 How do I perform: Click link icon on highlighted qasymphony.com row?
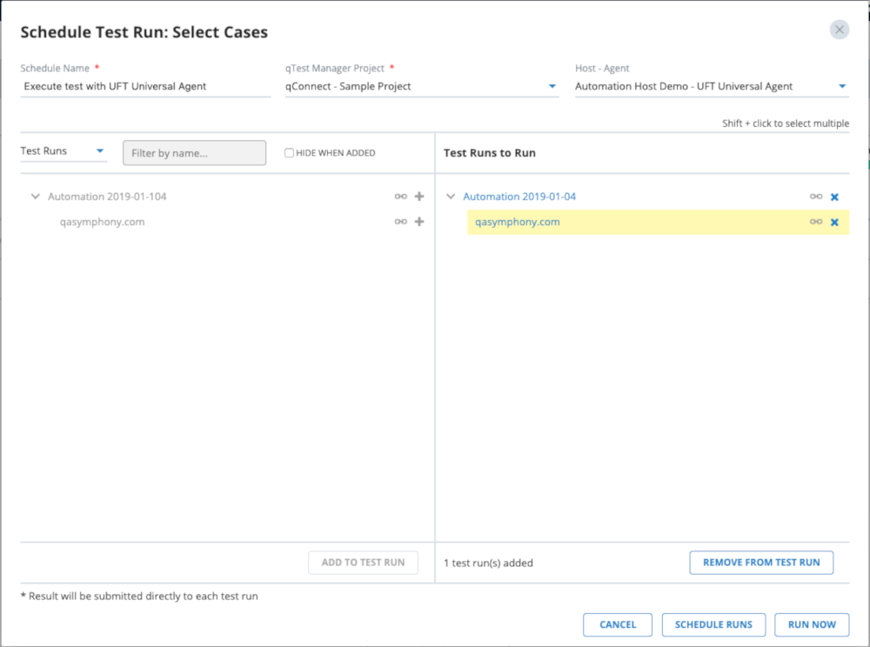tap(815, 222)
